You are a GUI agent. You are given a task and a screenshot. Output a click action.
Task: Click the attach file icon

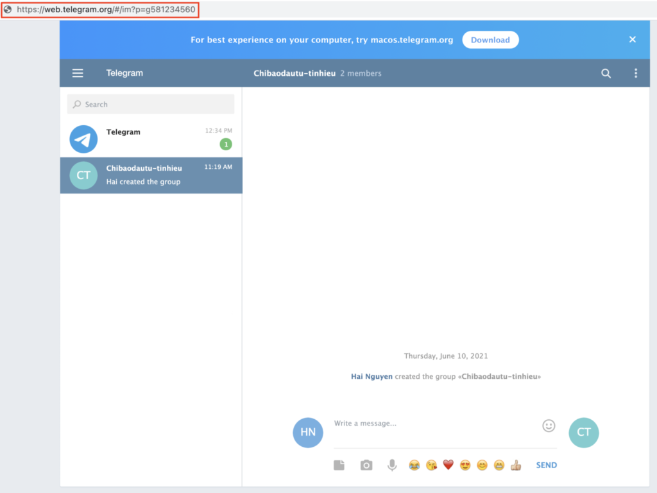click(x=339, y=465)
